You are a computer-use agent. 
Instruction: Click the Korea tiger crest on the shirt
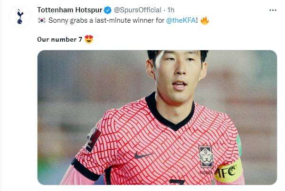click(206, 157)
